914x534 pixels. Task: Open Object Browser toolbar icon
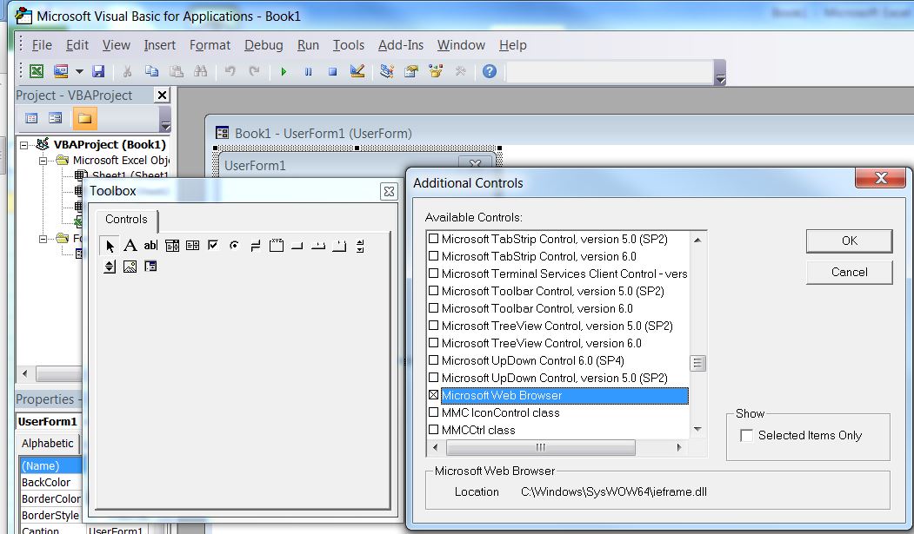pos(436,71)
